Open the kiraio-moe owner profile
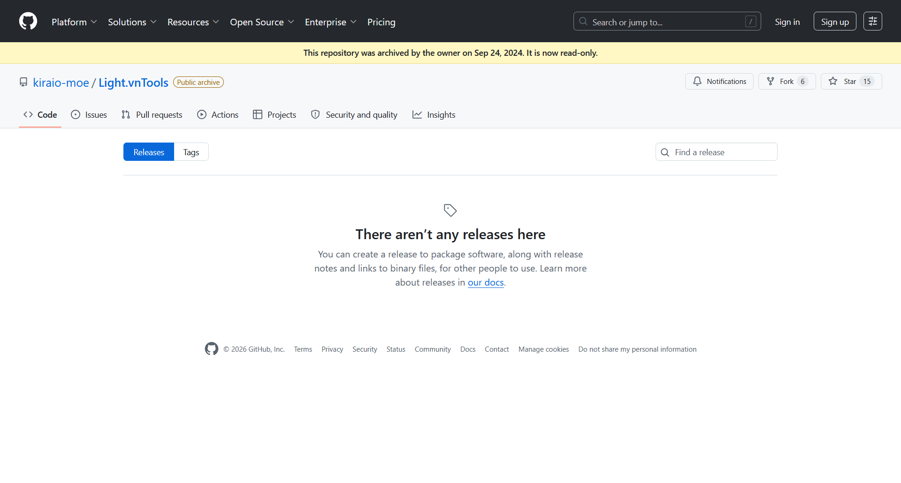This screenshot has width=901, height=483. [61, 83]
